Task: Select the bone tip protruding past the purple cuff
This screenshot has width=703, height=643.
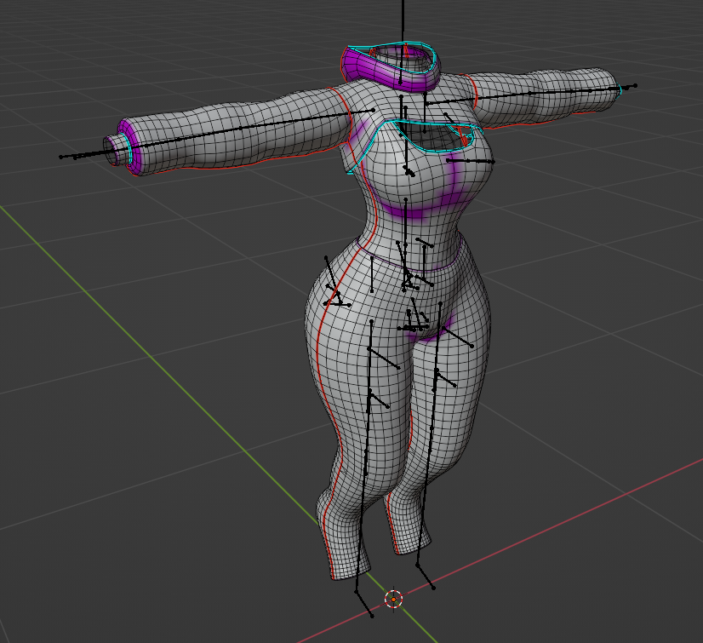Action: [x=64, y=157]
